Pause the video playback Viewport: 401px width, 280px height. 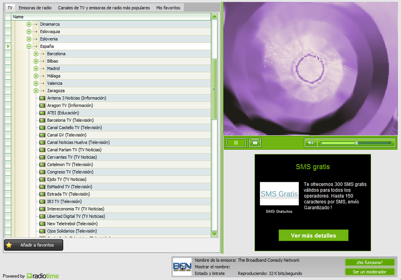[x=236, y=143]
